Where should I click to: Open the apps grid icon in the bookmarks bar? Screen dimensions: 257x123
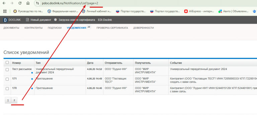(x=5, y=11)
